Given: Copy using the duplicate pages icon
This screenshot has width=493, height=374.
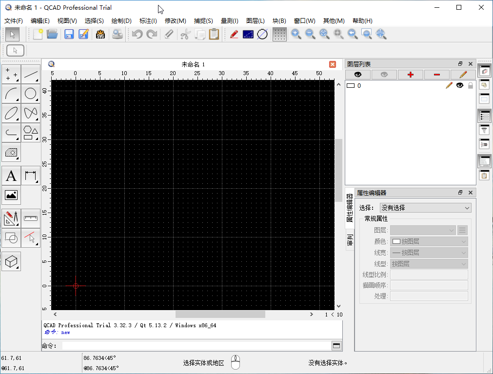Looking at the screenshot, I should tap(199, 34).
